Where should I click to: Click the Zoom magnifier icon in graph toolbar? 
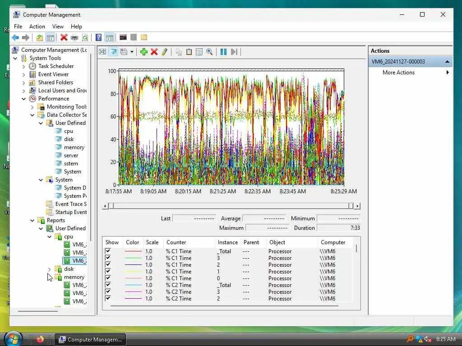pyautogui.click(x=209, y=52)
